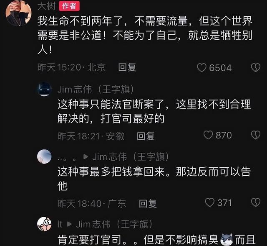Open 大树's profile avatar
Image resolution: width=267 pixels, height=246 pixels.
click(18, 13)
